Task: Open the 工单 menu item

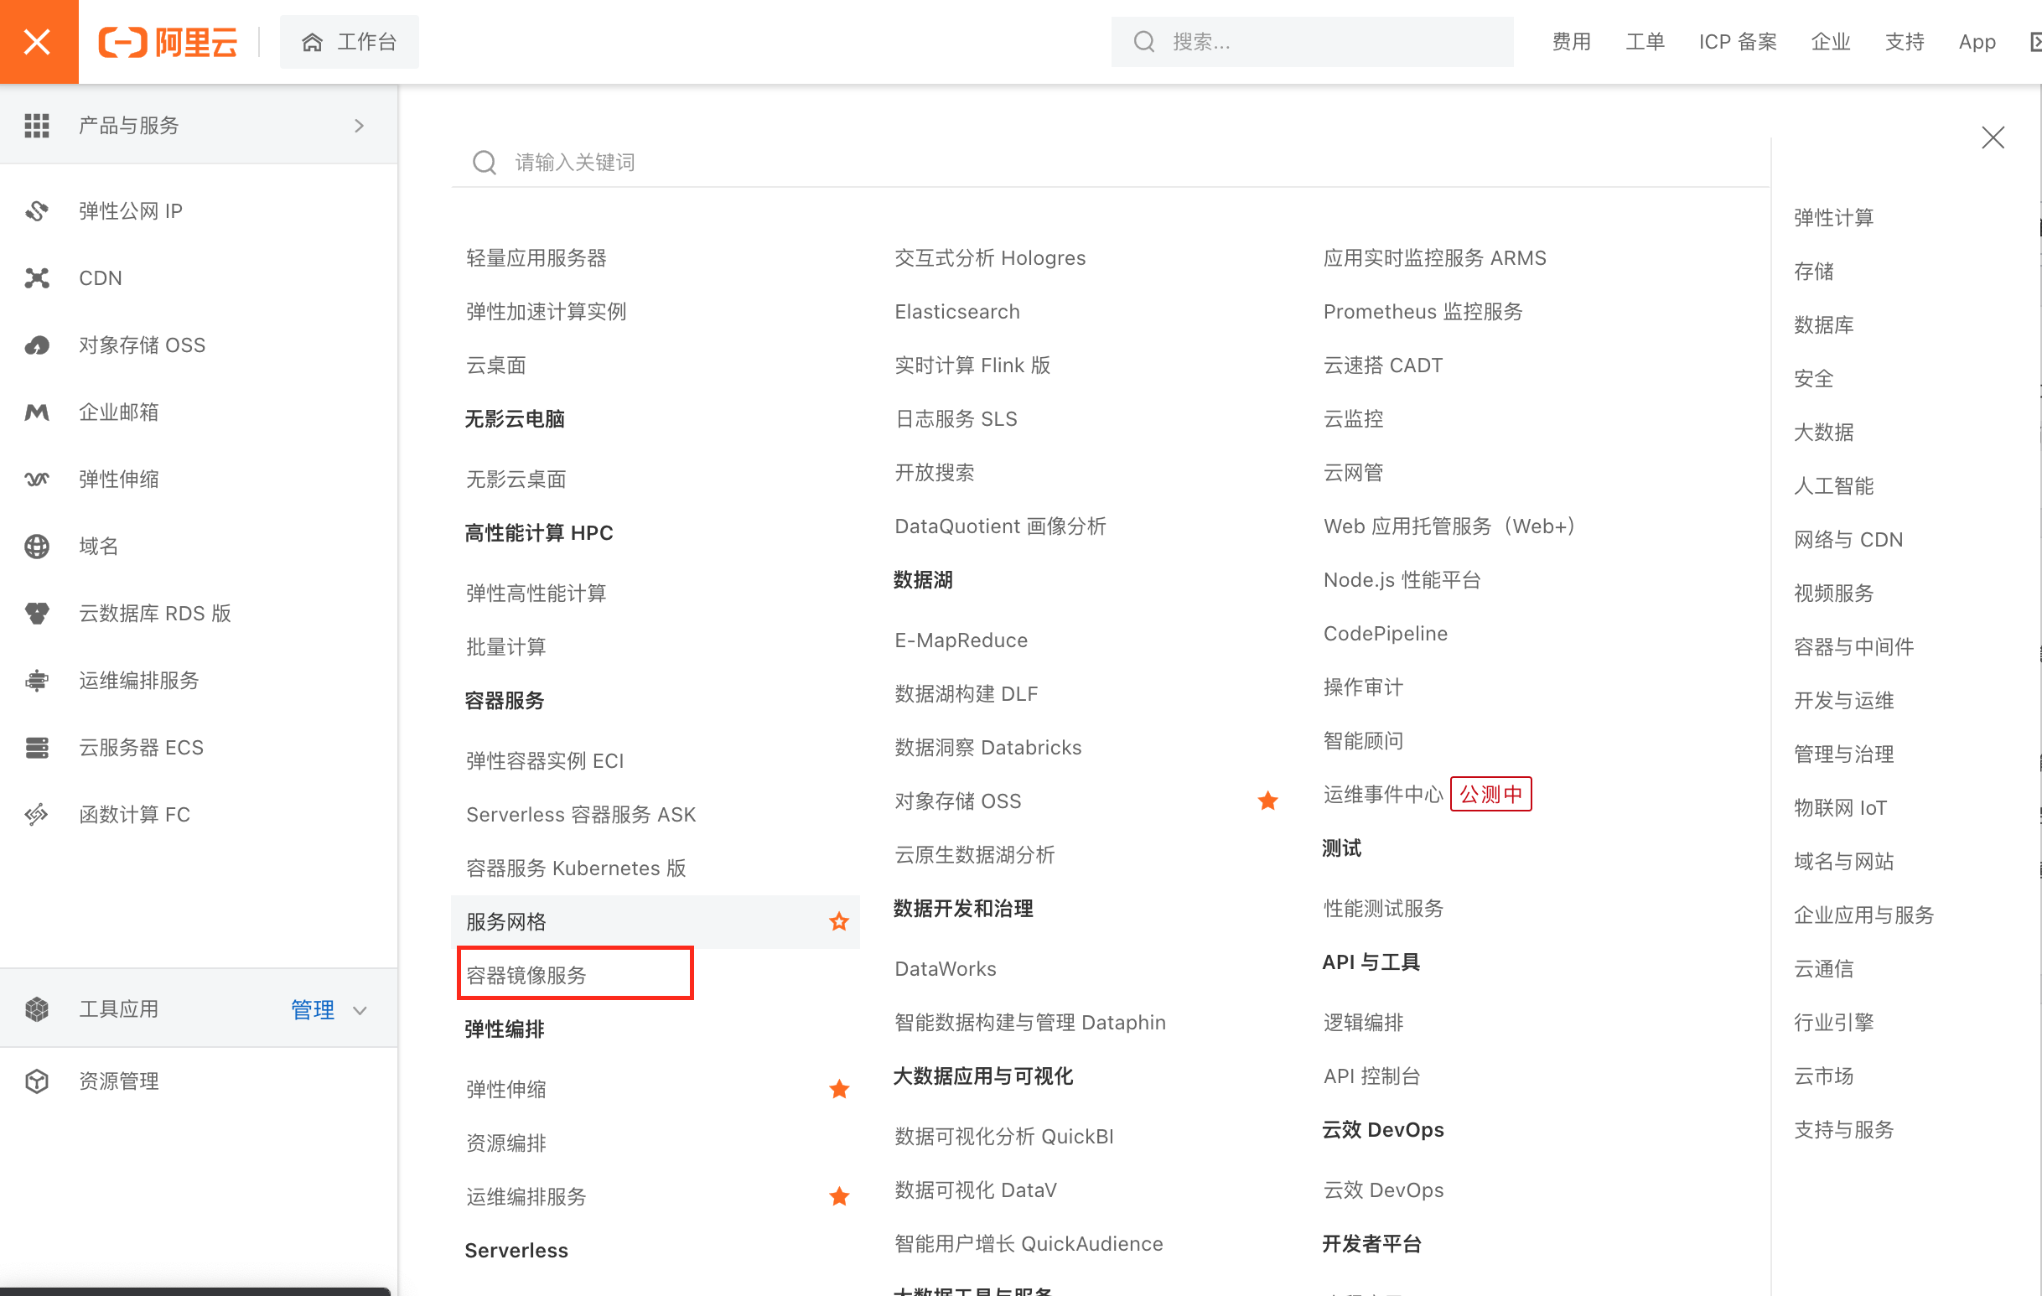Action: click(1645, 41)
